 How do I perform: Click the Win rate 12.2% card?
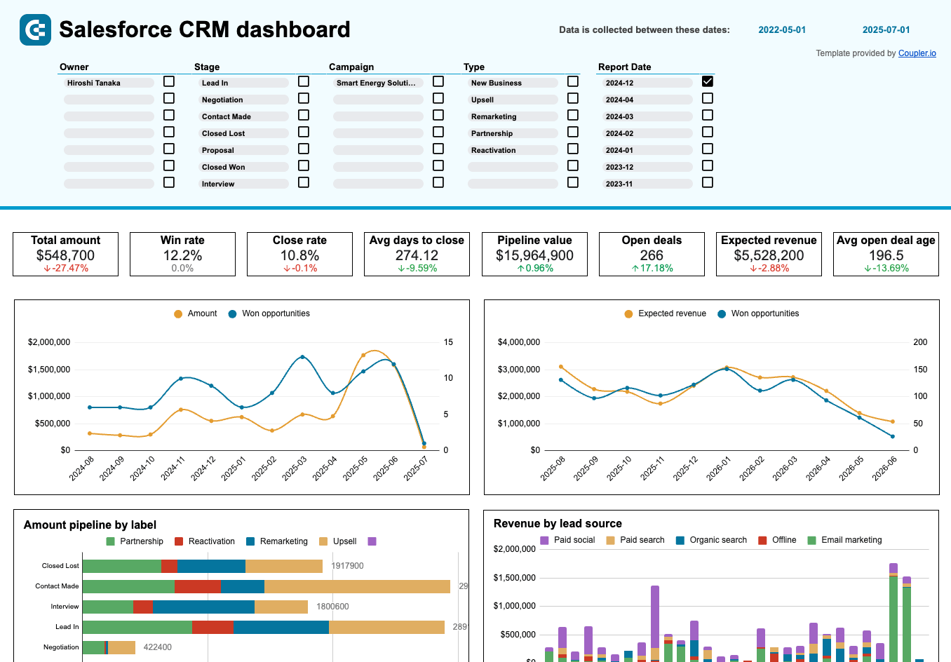pyautogui.click(x=182, y=255)
